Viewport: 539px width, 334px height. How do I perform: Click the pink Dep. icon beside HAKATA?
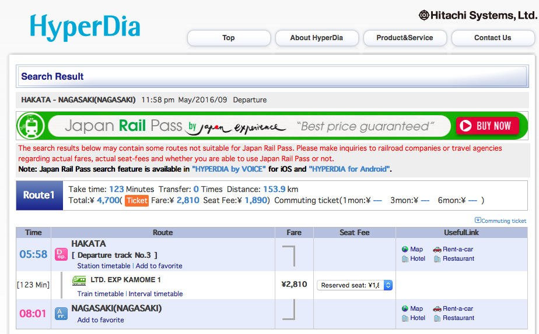(x=61, y=254)
